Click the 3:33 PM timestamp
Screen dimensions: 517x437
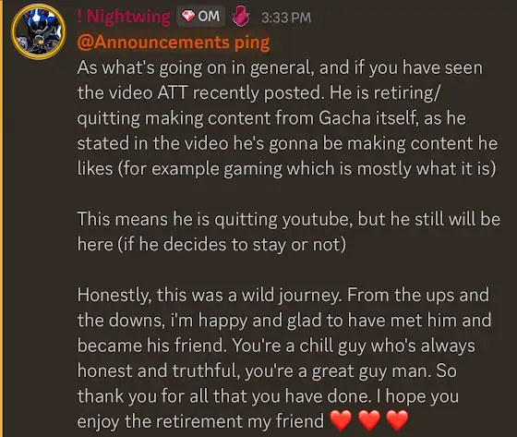(286, 18)
